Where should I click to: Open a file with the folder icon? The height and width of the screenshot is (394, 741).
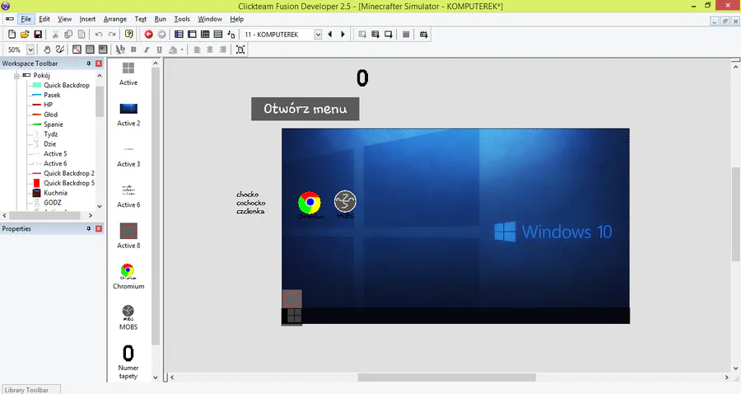click(25, 34)
